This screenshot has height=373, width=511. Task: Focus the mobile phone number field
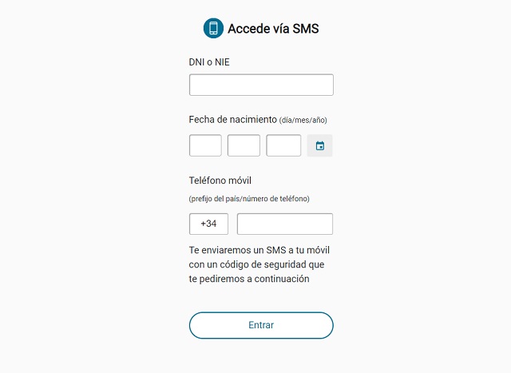coord(285,224)
